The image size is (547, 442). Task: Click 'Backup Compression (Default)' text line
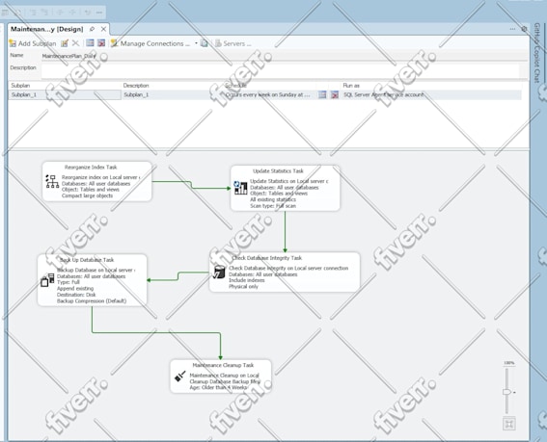click(x=92, y=301)
